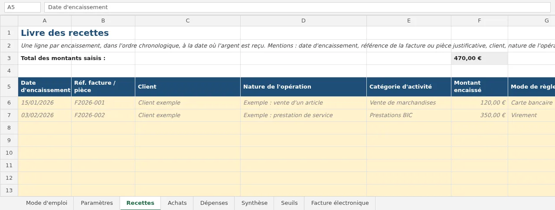555x210 pixels.
Task: Select row 5 header
Action: [x=9, y=87]
